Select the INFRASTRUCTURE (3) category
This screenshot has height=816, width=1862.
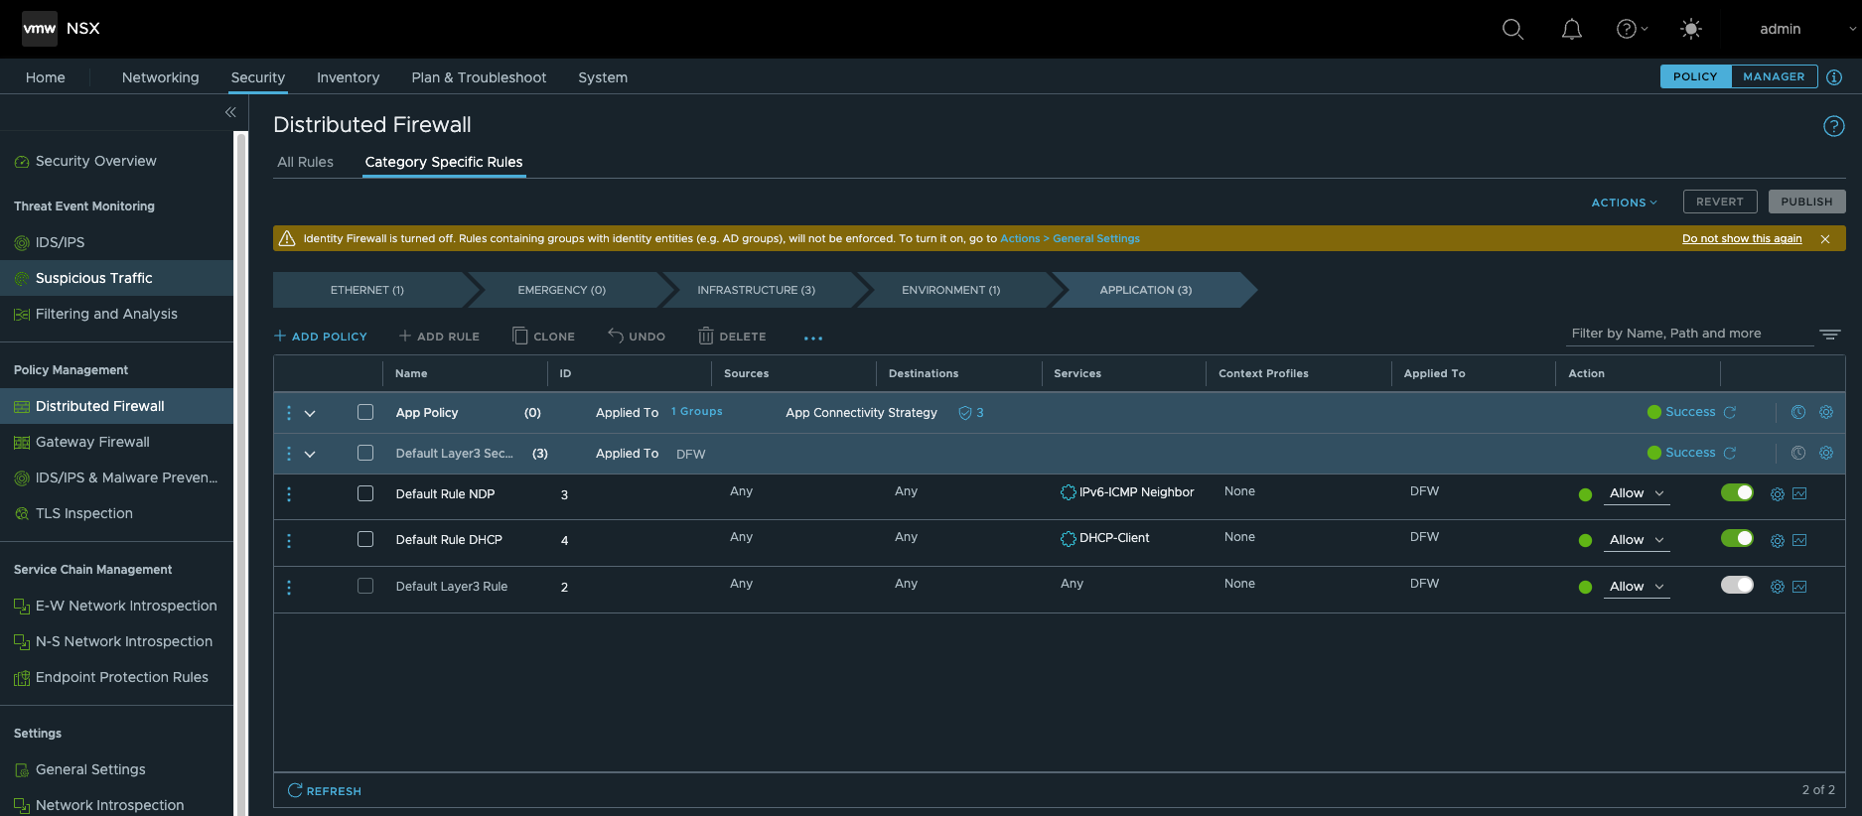[757, 290]
